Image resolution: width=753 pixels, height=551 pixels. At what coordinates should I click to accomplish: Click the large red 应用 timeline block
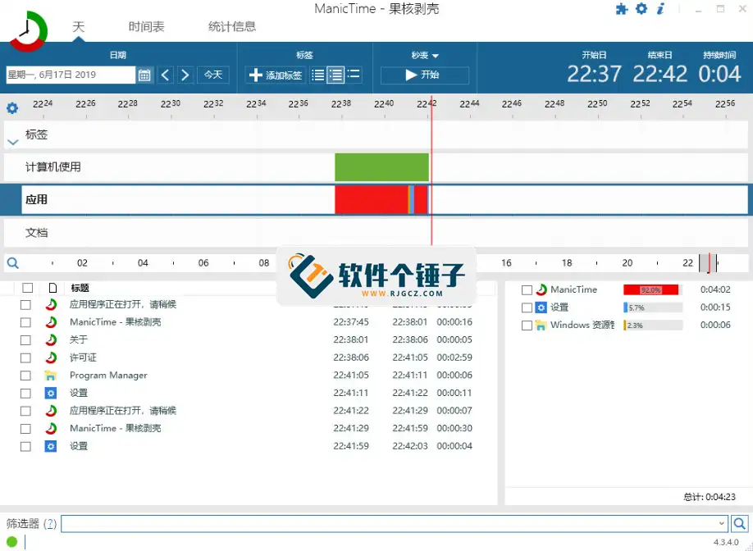pyautogui.click(x=372, y=200)
